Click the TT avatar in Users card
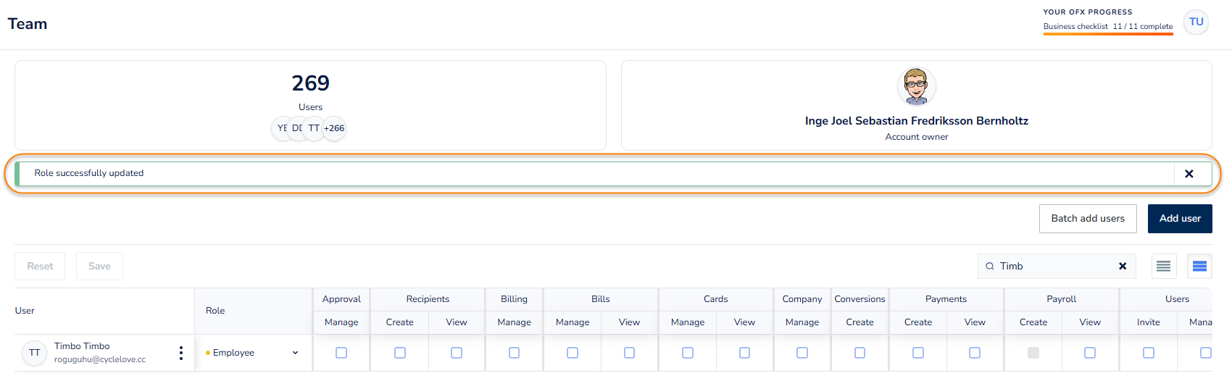The image size is (1232, 381). tap(314, 129)
